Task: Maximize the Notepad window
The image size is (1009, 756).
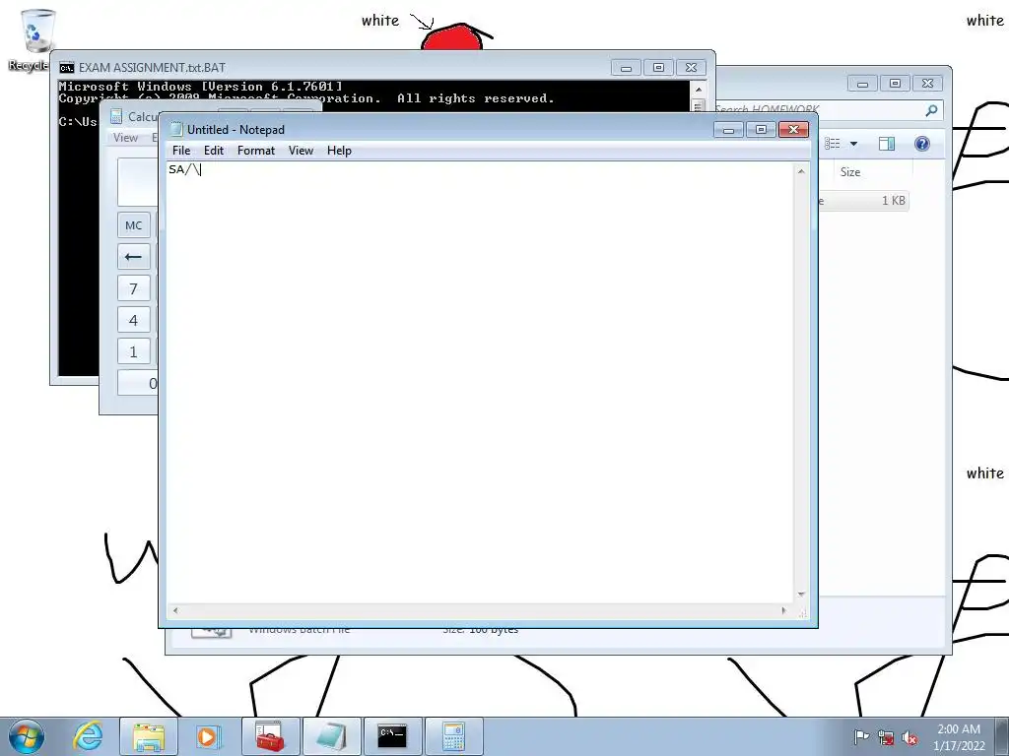Action: coord(761,130)
